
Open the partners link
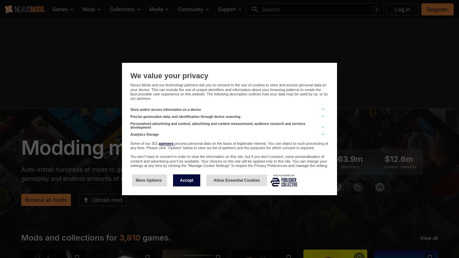pyautogui.click(x=166, y=143)
